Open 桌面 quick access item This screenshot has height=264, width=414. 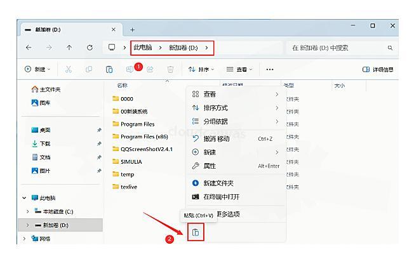coord(41,130)
